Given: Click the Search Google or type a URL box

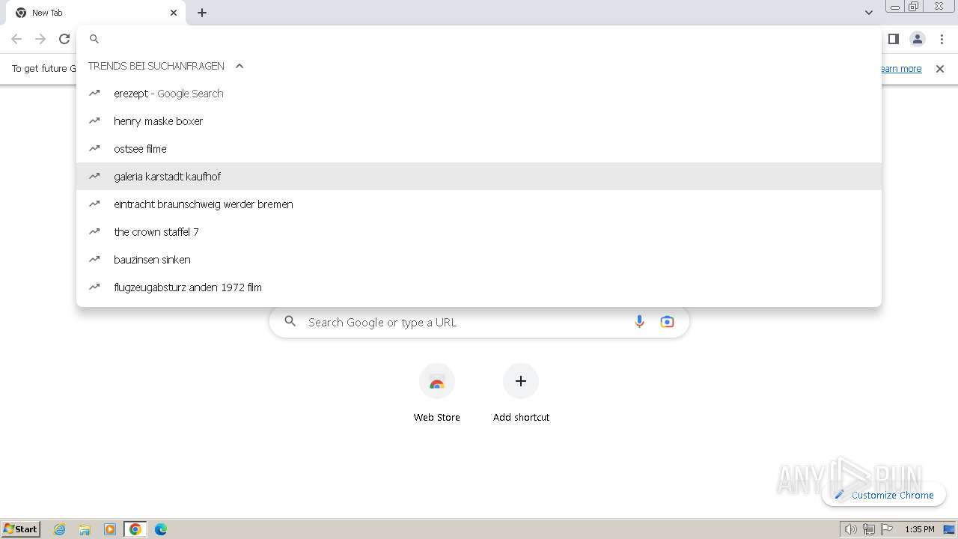Looking at the screenshot, I should 479,322.
